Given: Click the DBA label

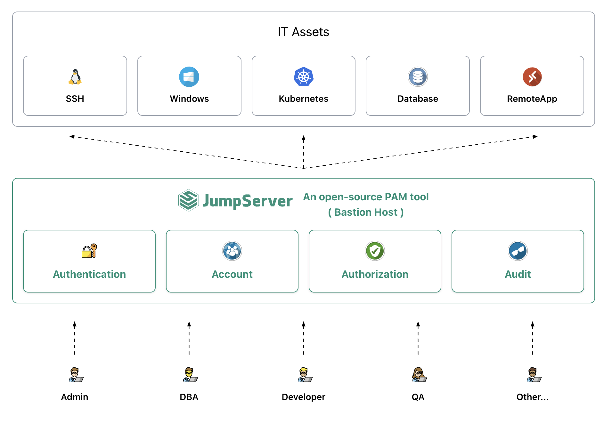Looking at the screenshot, I should point(189,397).
